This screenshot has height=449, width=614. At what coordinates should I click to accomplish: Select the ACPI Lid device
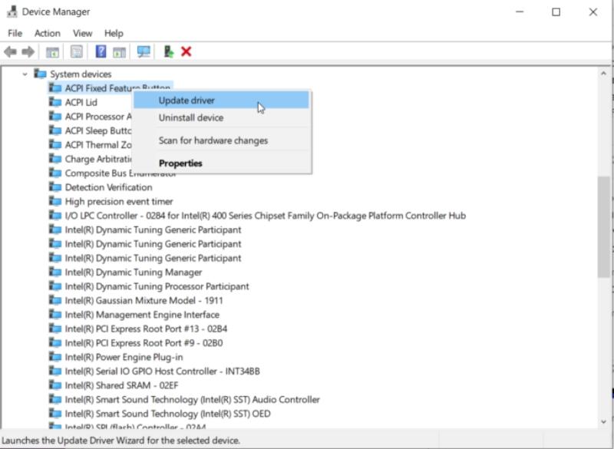point(81,102)
